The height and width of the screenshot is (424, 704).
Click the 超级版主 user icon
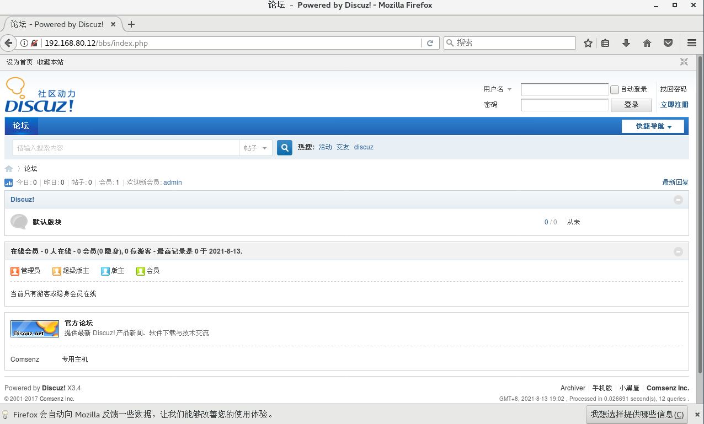point(57,271)
